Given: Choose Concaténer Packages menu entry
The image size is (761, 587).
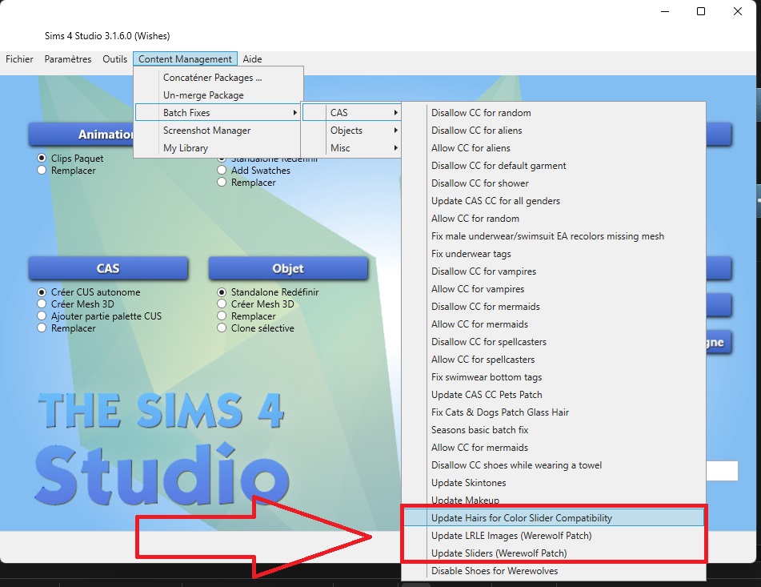Looking at the screenshot, I should point(218,78).
